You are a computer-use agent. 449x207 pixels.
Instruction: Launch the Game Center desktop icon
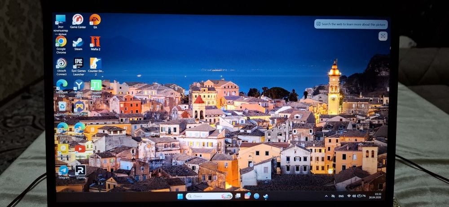pyautogui.click(x=78, y=22)
